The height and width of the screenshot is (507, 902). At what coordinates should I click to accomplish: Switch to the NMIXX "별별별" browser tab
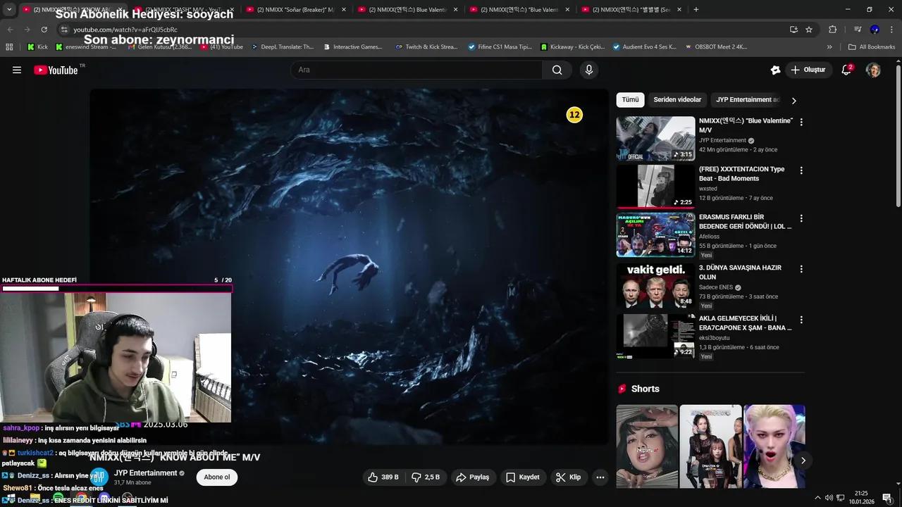632,10
